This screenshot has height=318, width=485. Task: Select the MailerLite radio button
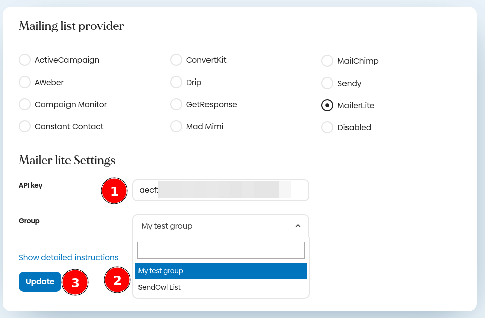coord(327,105)
